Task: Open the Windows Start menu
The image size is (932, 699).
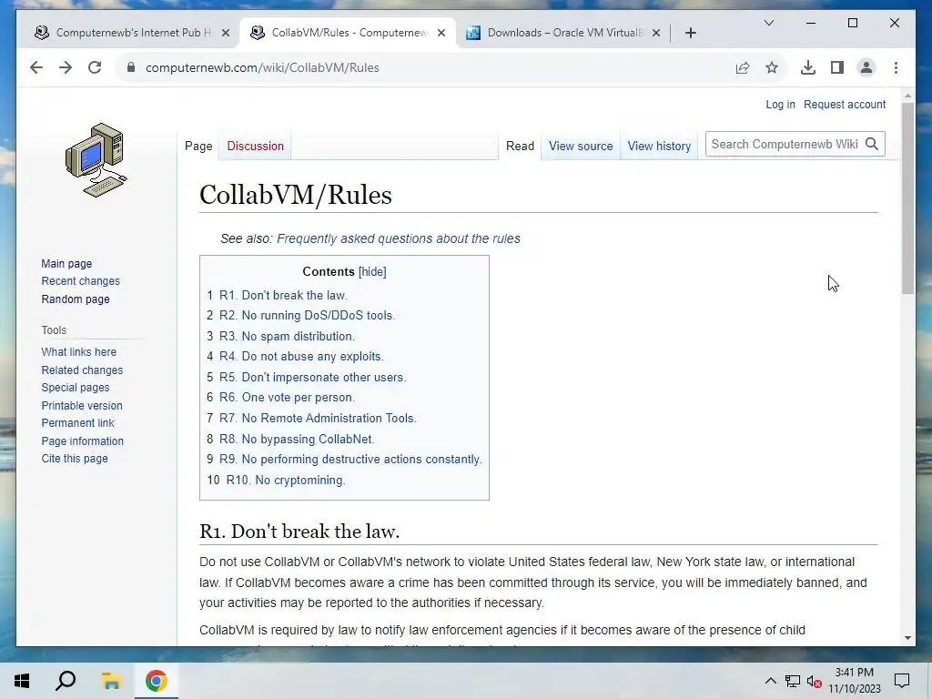Action: [x=22, y=681]
